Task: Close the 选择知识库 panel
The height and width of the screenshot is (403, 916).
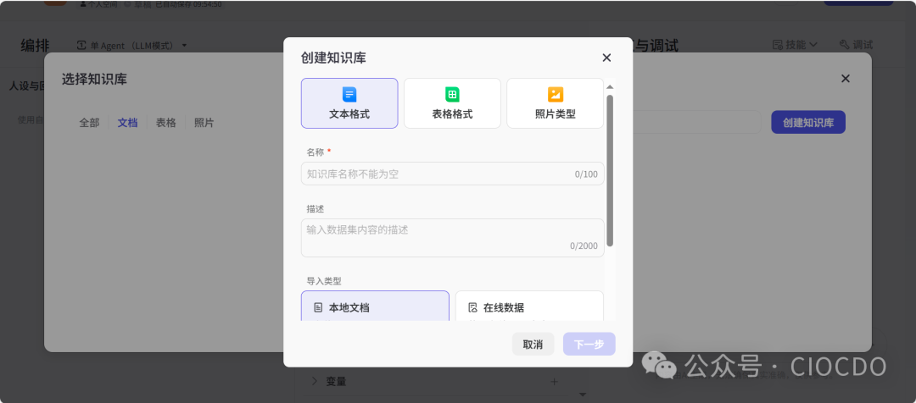Action: point(845,78)
